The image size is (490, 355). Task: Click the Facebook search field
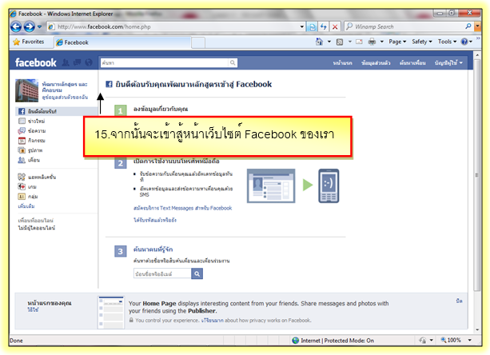coord(165,63)
